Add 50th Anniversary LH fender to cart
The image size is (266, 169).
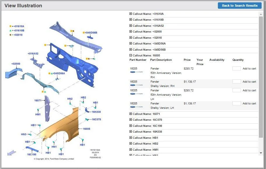coord(249,90)
